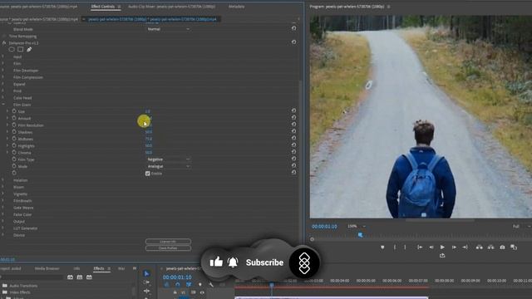Viewport: 532px width, 299px height.
Task: Toggle V1 track output eye
Action: tap(202, 292)
